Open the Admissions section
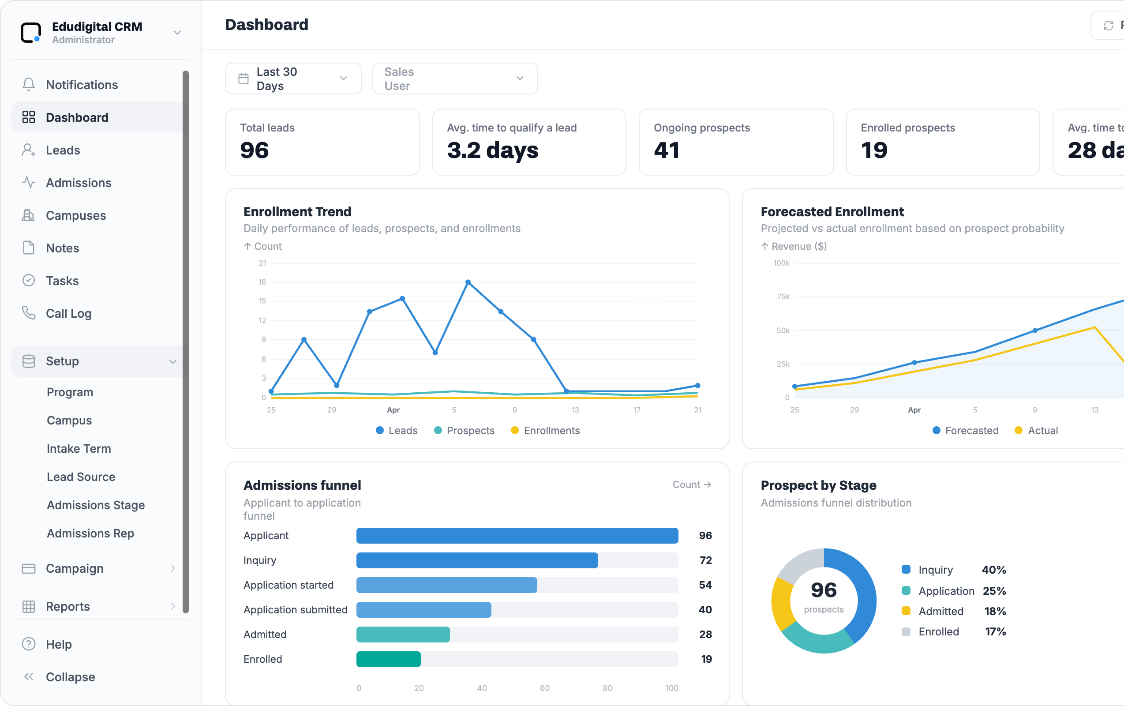 coord(97,183)
